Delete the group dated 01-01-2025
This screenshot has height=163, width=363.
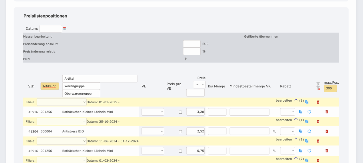click(318, 102)
